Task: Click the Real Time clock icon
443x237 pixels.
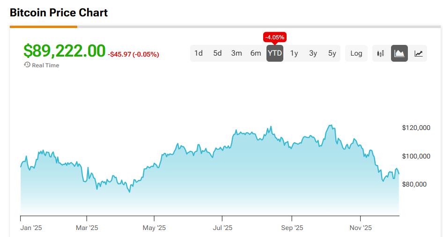Action: pyautogui.click(x=27, y=65)
